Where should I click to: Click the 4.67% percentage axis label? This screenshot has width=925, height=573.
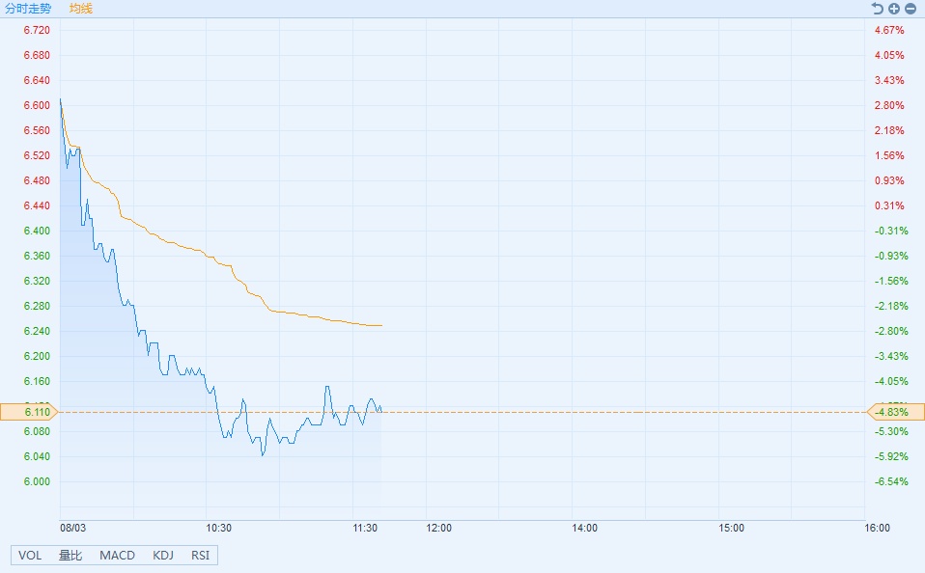pos(888,30)
